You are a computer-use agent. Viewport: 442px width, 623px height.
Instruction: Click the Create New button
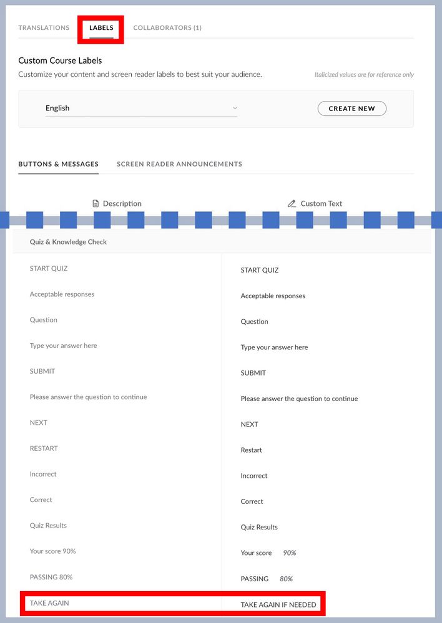[352, 109]
